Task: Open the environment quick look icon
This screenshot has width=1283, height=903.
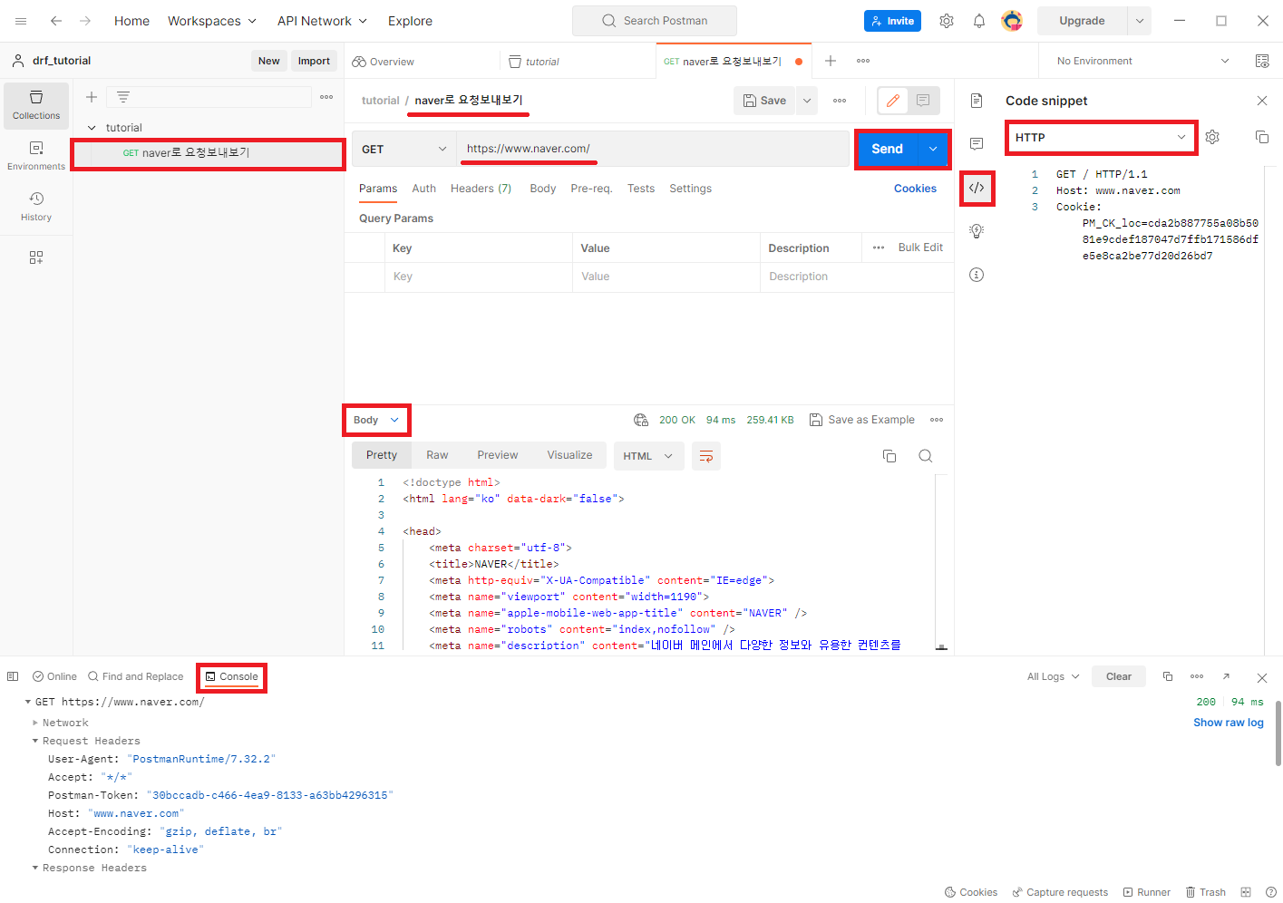Action: pos(1262,61)
